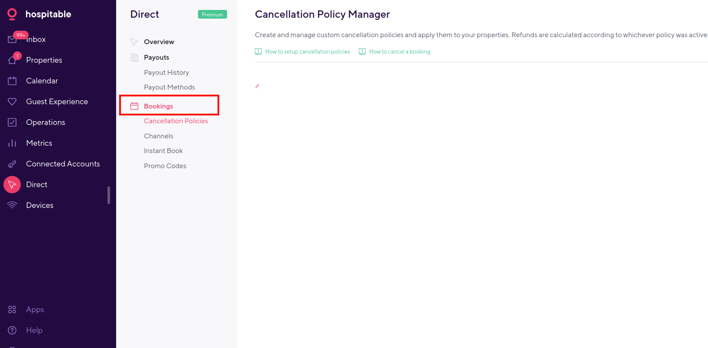Image resolution: width=708 pixels, height=348 pixels.
Task: Click the Hospitable logo icon
Action: 12,14
